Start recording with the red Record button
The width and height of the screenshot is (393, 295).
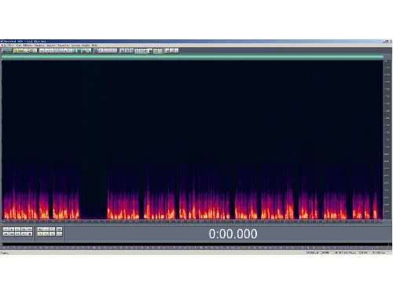(x=30, y=234)
